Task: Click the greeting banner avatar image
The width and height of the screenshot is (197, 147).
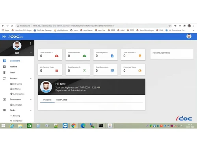Action: click(46, 87)
